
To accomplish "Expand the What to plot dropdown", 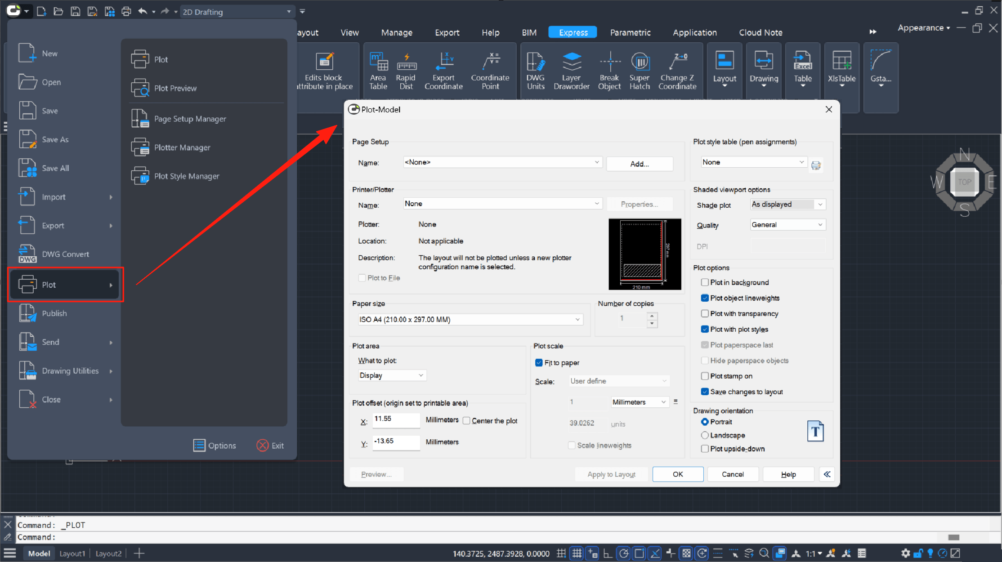I will [391, 375].
